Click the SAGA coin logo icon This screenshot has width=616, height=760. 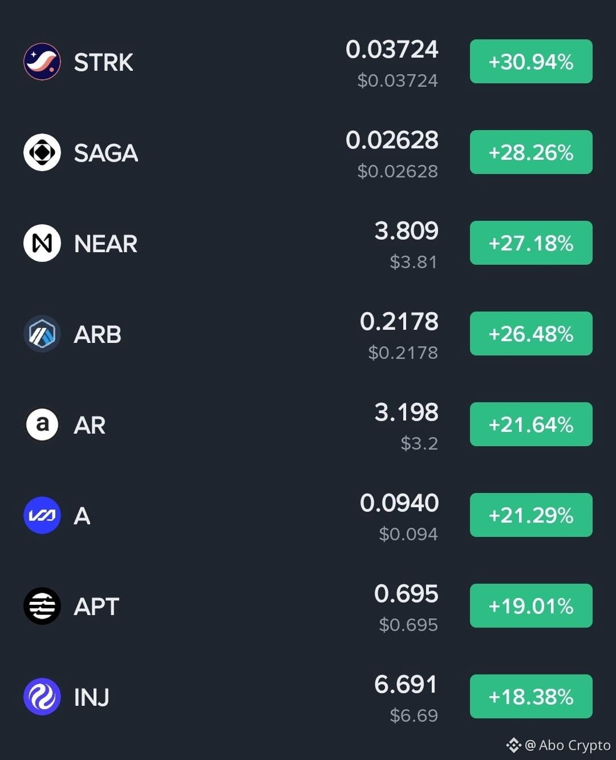click(x=42, y=152)
